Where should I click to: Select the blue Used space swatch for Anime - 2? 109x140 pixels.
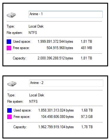coord(9,110)
